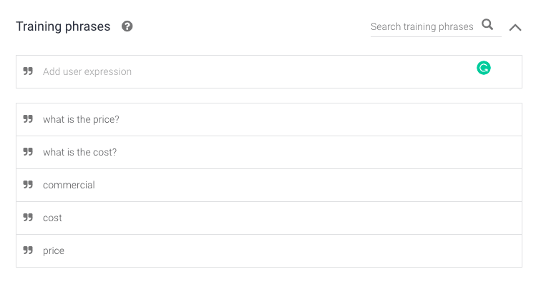Click quote icon next to 'what is the cost?'

pos(28,151)
